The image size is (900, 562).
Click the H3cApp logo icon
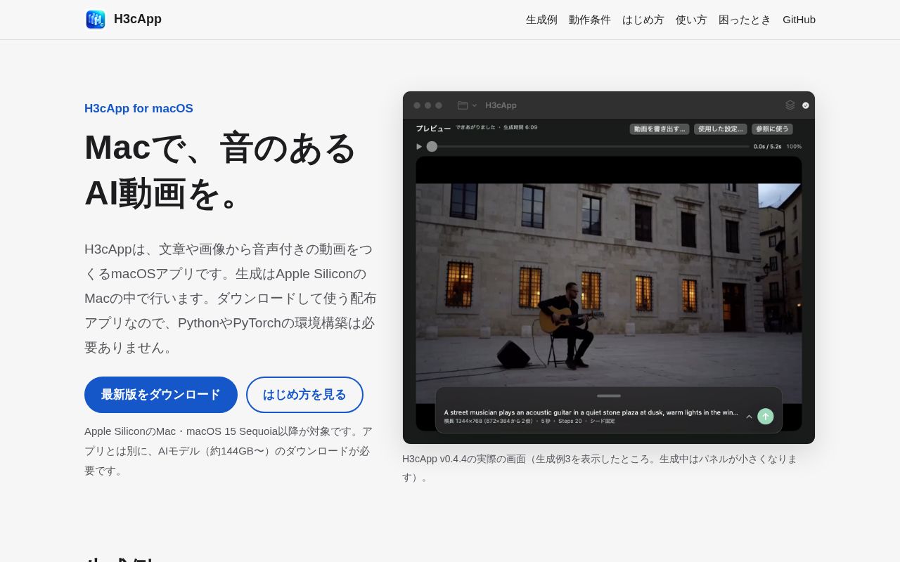tap(96, 20)
